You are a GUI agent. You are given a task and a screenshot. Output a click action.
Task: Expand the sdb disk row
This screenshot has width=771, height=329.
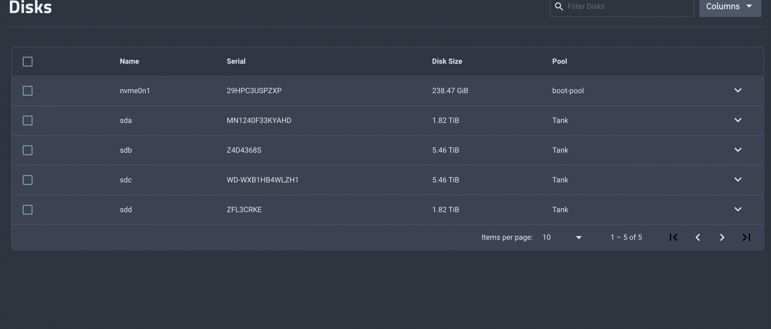click(738, 150)
